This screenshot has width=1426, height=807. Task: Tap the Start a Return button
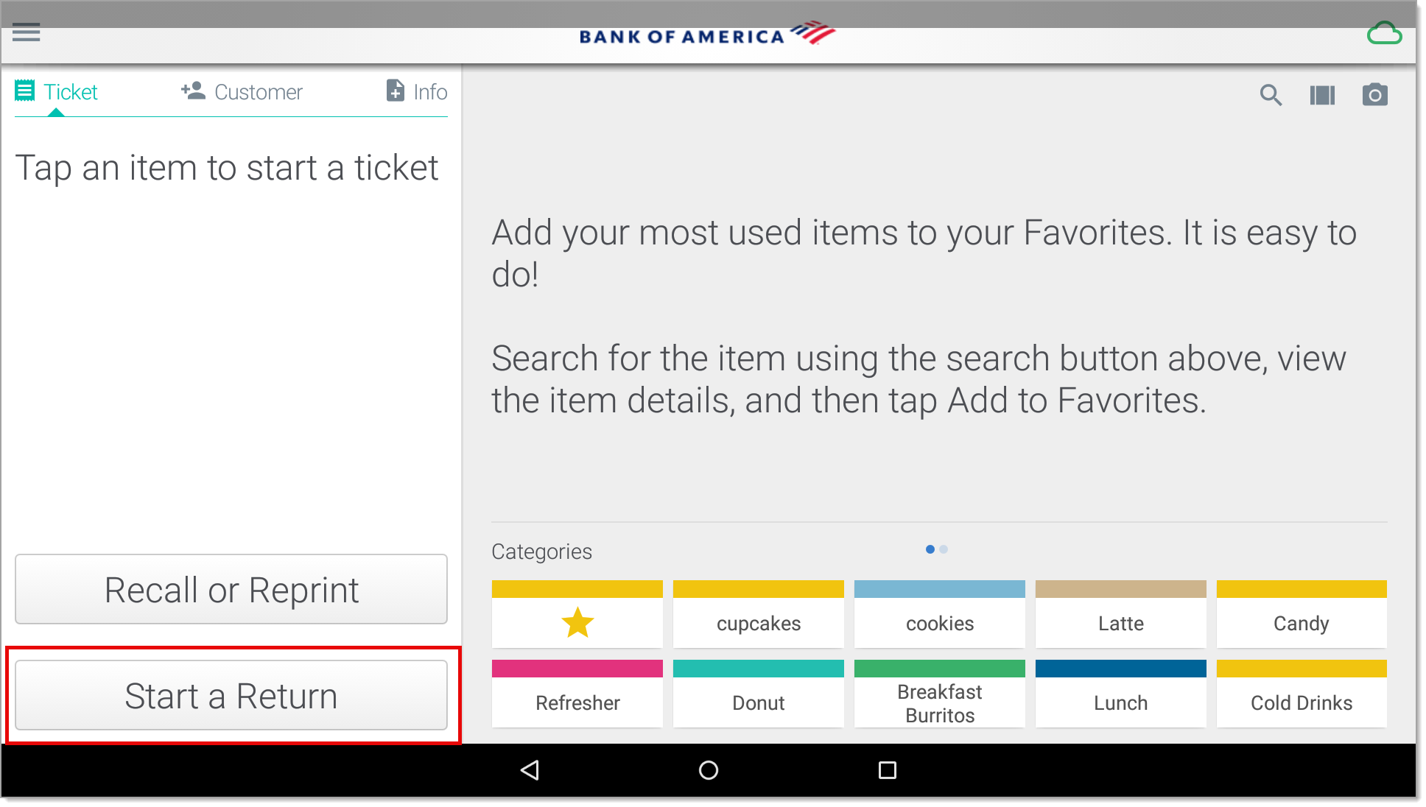tap(231, 695)
